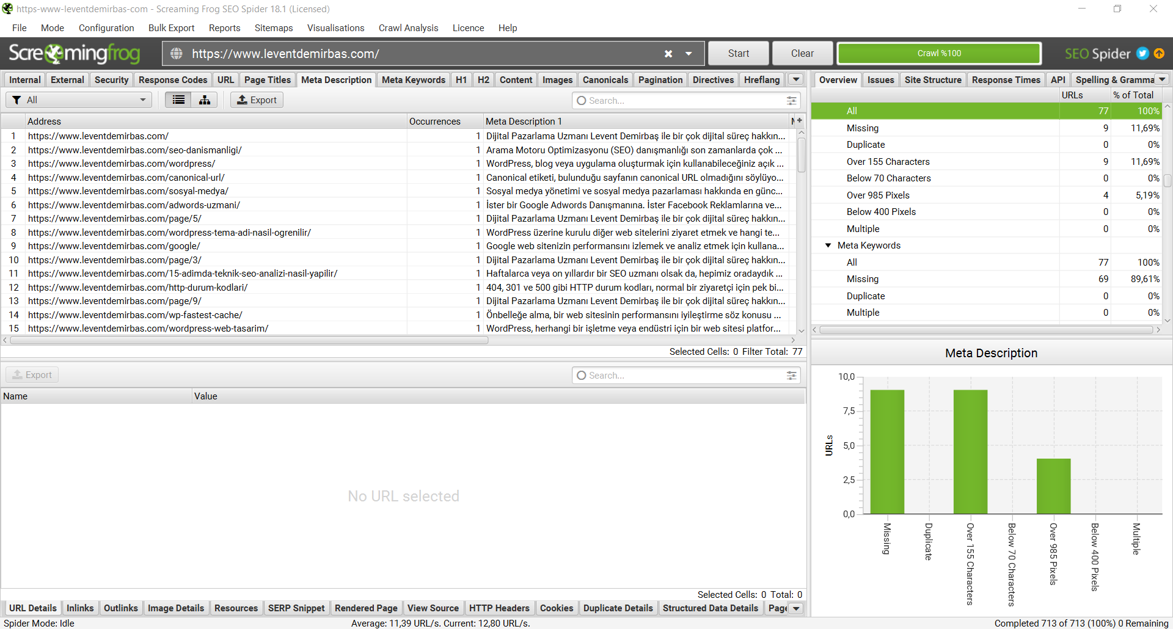
Task: Open the Structured Data Details tab
Action: click(711, 608)
